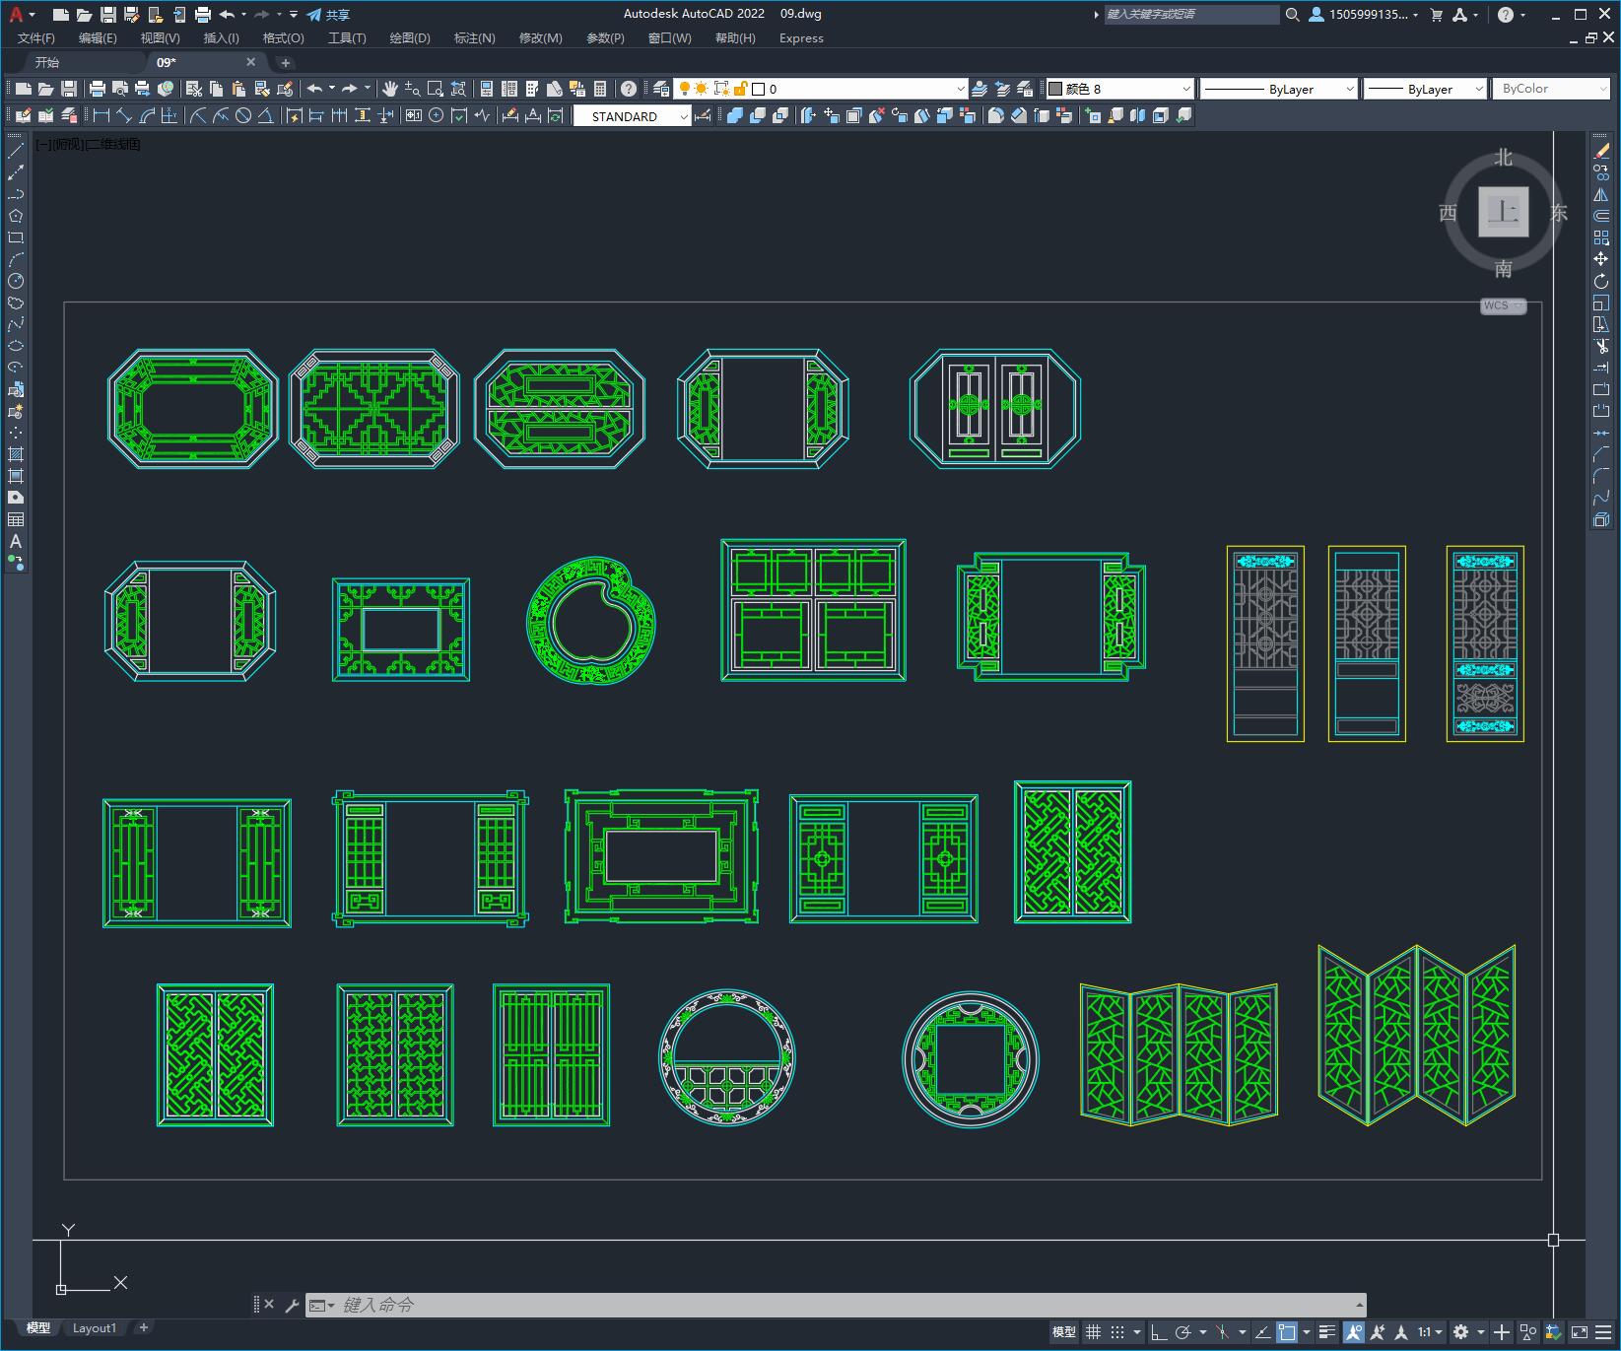Click 北 on the view compass
The height and width of the screenshot is (1351, 1621).
(1503, 158)
